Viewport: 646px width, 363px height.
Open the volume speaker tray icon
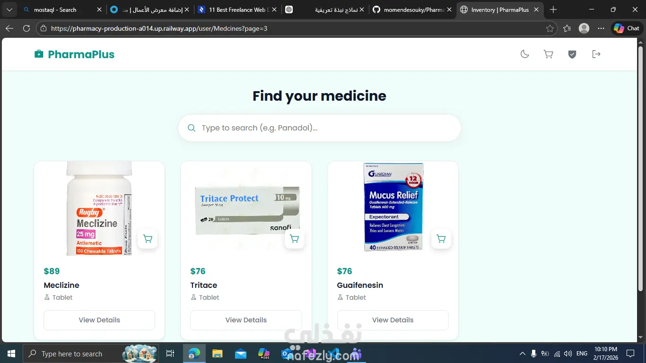coord(568,354)
